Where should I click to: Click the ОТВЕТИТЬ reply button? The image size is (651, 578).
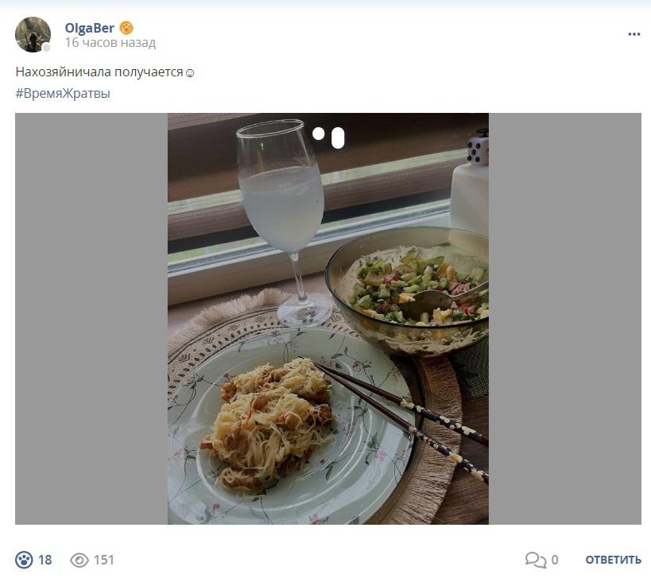613,561
